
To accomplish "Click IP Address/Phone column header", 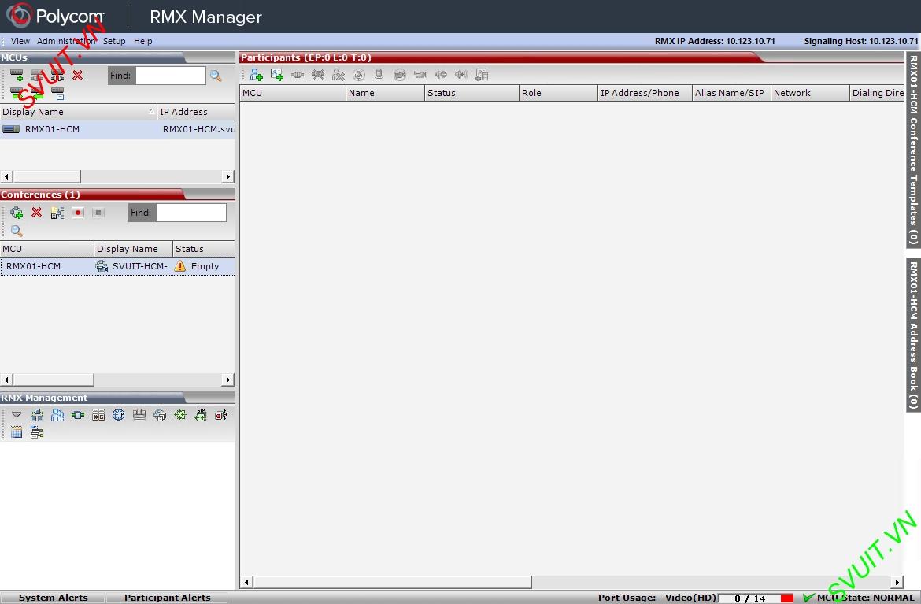I will coord(645,93).
